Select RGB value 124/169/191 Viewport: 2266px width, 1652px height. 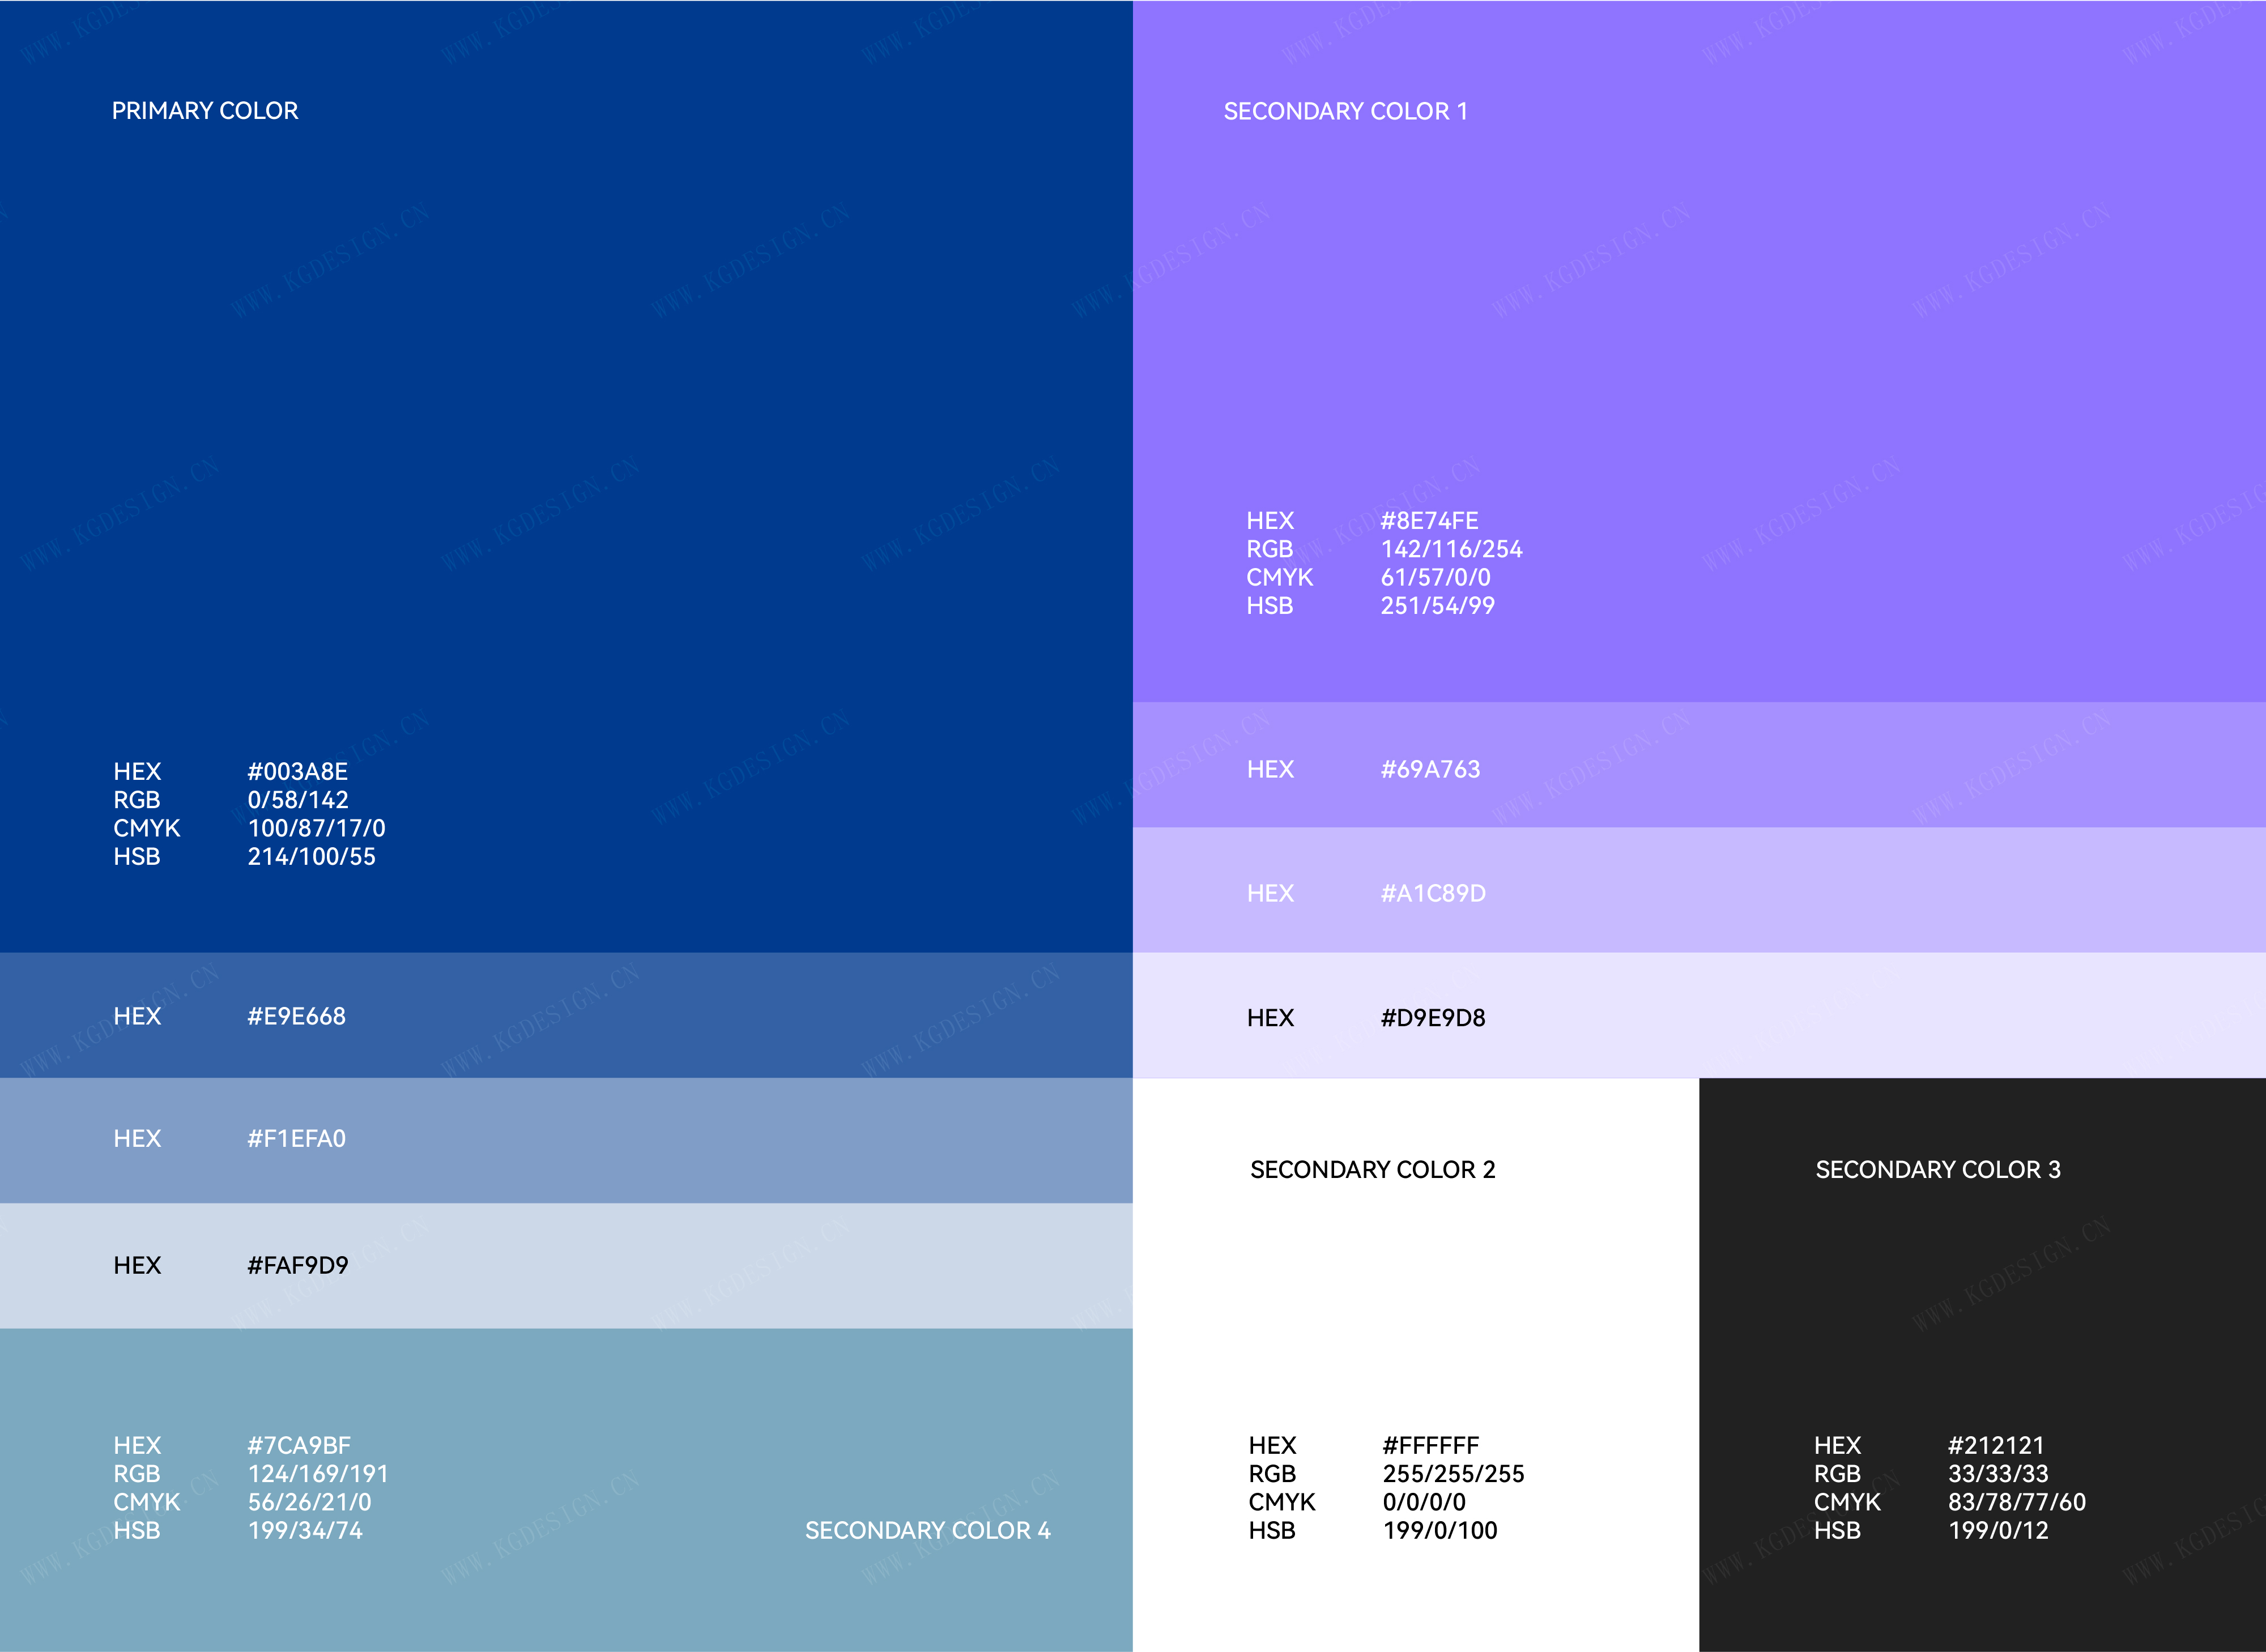point(318,1474)
